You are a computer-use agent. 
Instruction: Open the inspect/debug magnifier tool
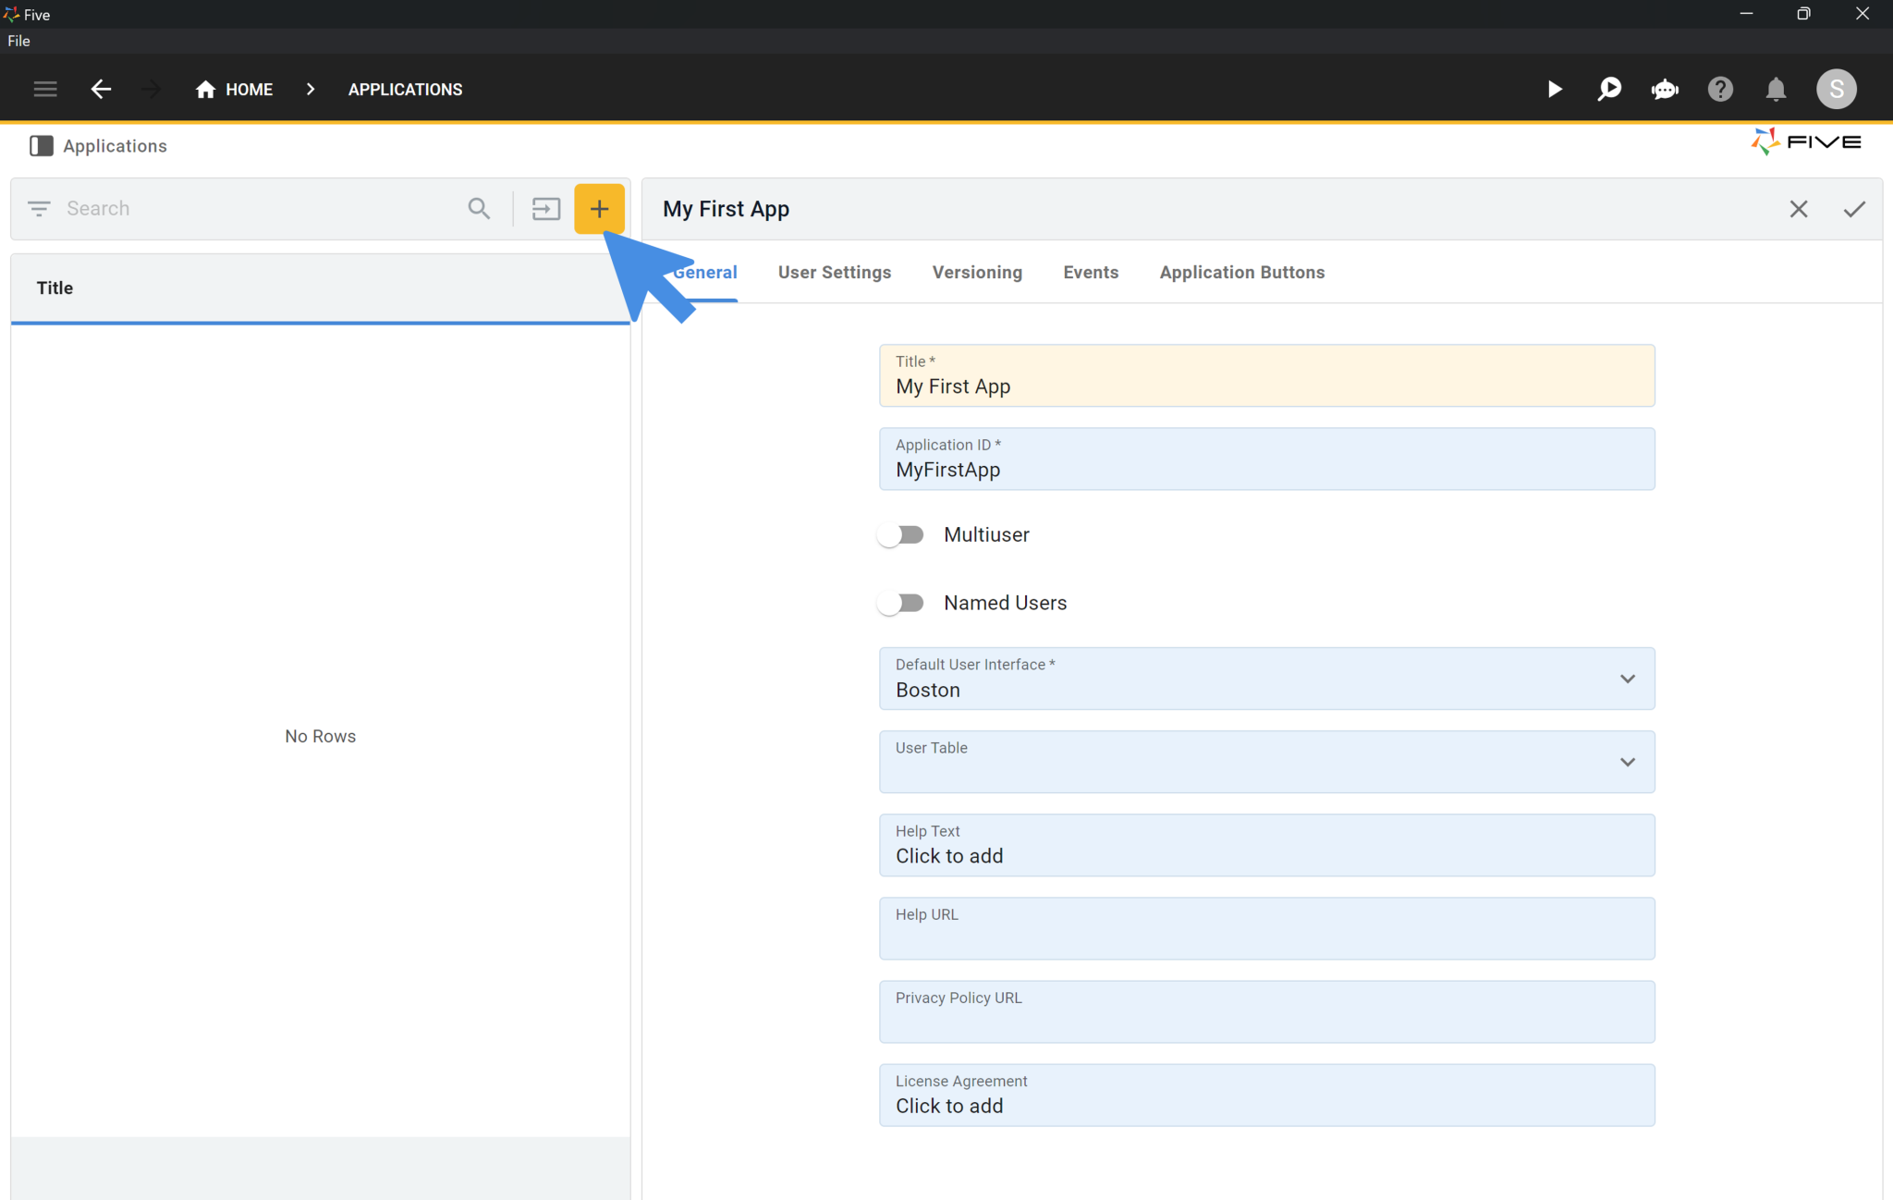[1609, 89]
